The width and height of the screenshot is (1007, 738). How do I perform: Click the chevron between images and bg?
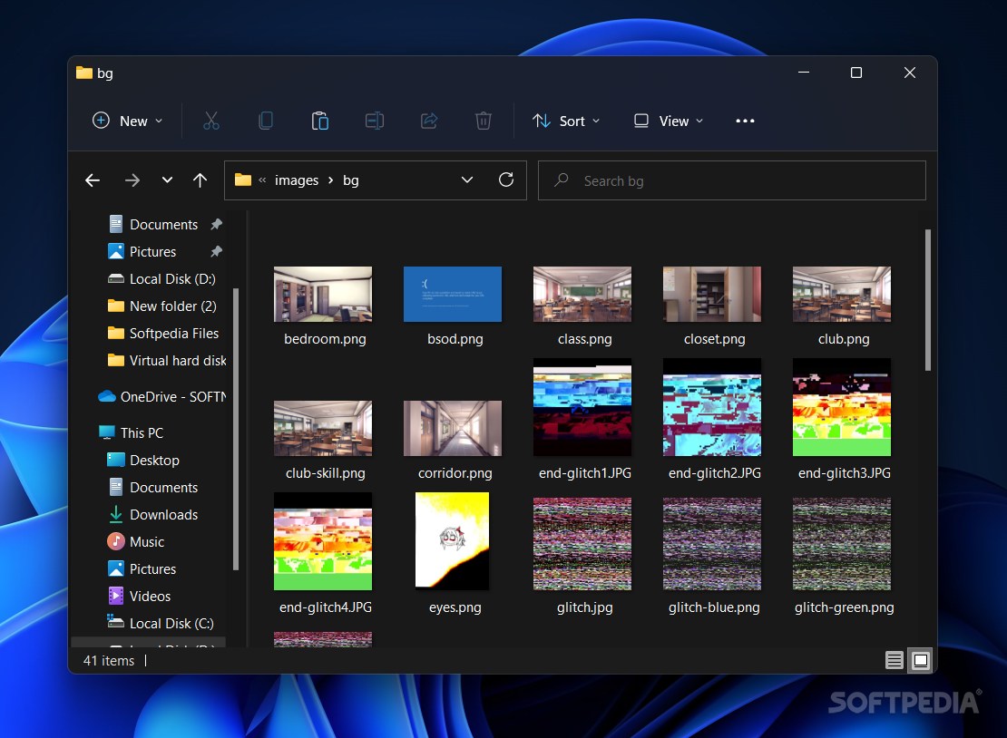(x=331, y=180)
